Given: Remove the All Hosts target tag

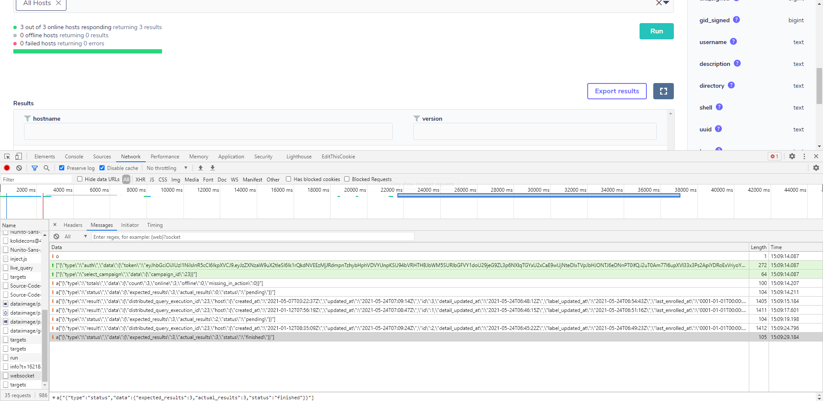Looking at the screenshot, I should point(58,3).
